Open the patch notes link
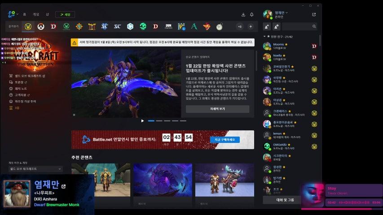This screenshot has height=215, width=383. (x=18, y=89)
